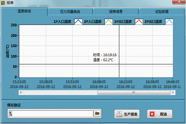Open the folder browse icon for save path
Screen dimensions: 186x124
click(x=97, y=113)
